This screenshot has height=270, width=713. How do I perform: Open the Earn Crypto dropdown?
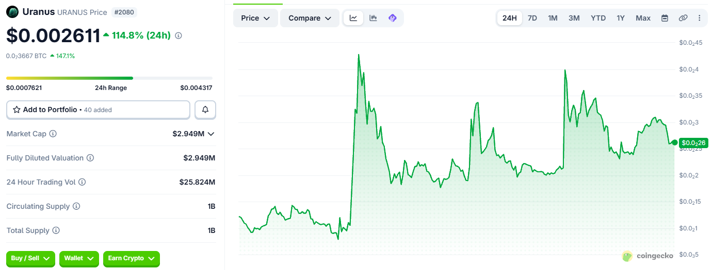pyautogui.click(x=132, y=258)
